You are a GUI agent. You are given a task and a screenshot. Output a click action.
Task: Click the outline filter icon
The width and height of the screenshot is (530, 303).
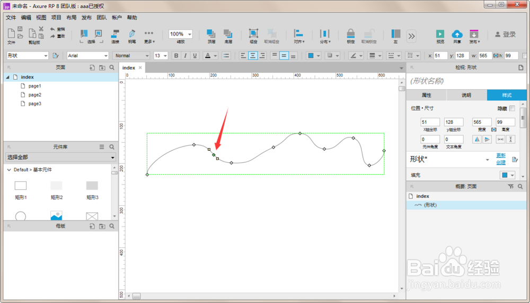(x=511, y=187)
